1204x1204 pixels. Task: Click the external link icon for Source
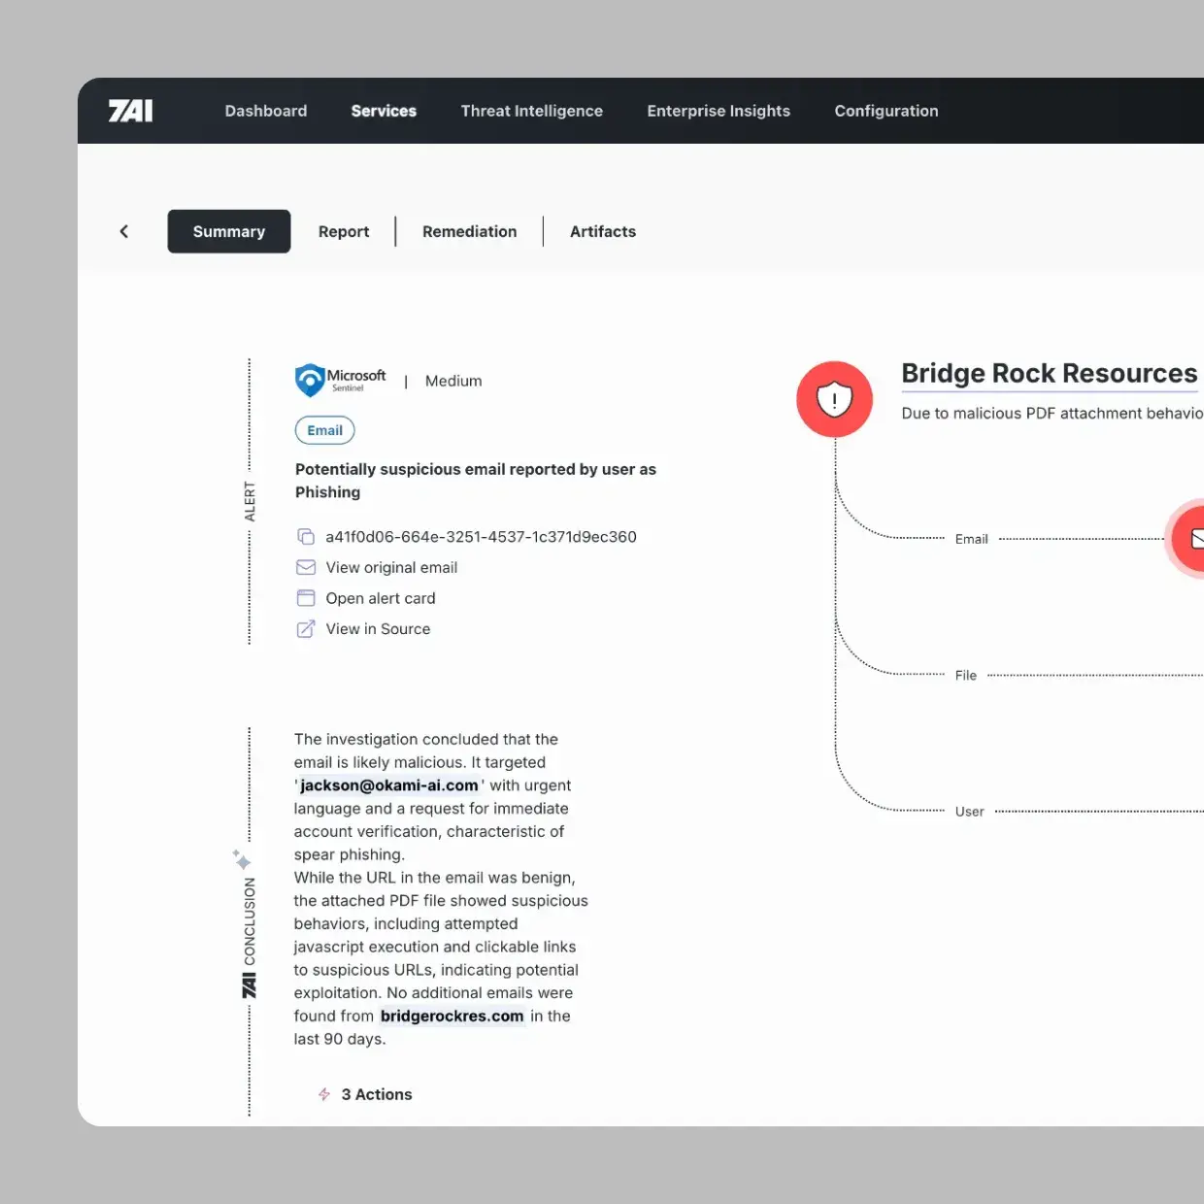[306, 629]
